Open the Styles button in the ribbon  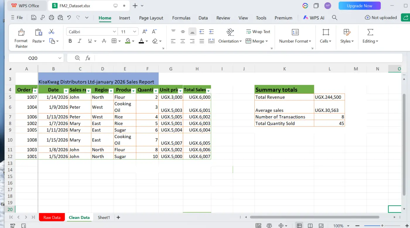tap(347, 36)
